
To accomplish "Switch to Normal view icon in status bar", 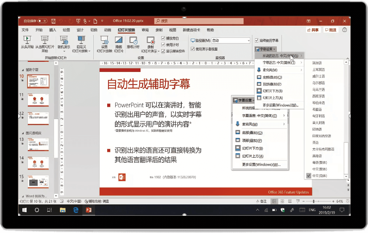I will click(x=274, y=201).
